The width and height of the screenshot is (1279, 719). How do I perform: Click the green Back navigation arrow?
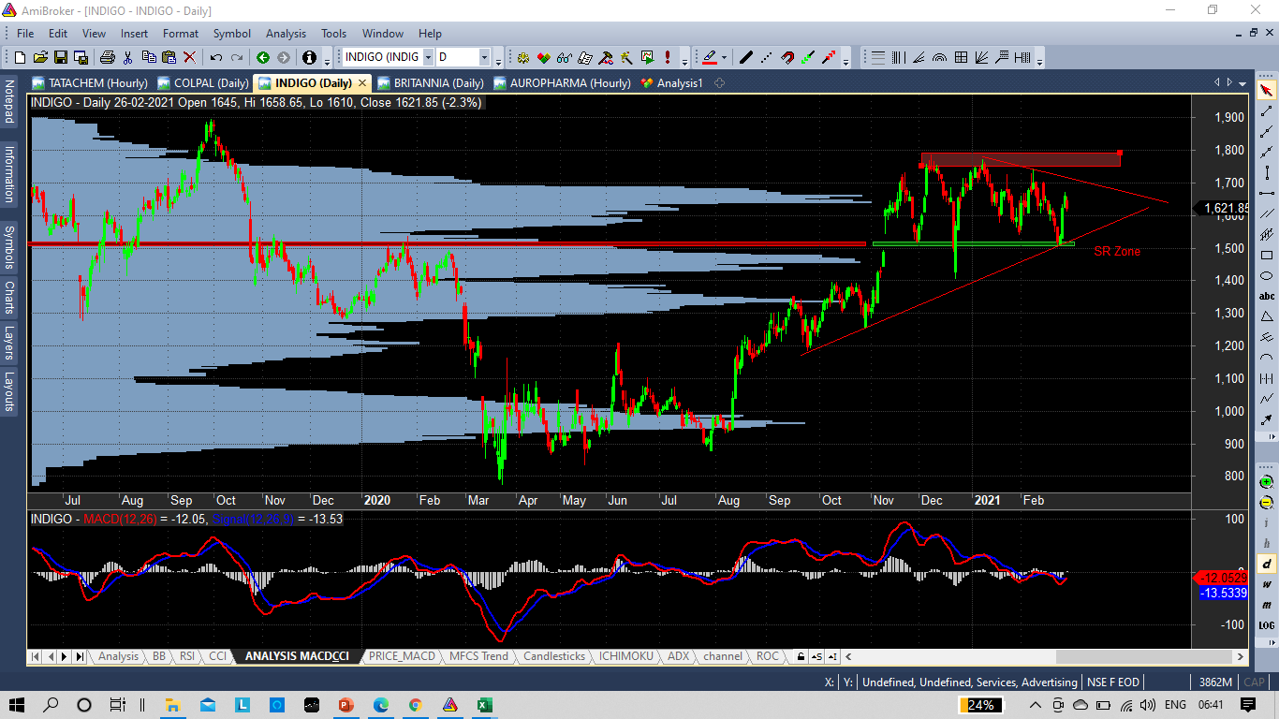tap(263, 57)
